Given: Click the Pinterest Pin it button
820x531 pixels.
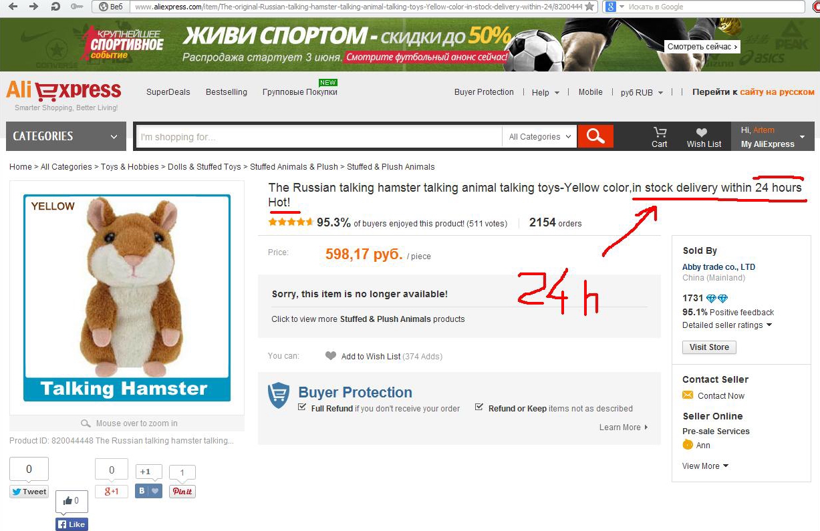Looking at the screenshot, I should 182,492.
